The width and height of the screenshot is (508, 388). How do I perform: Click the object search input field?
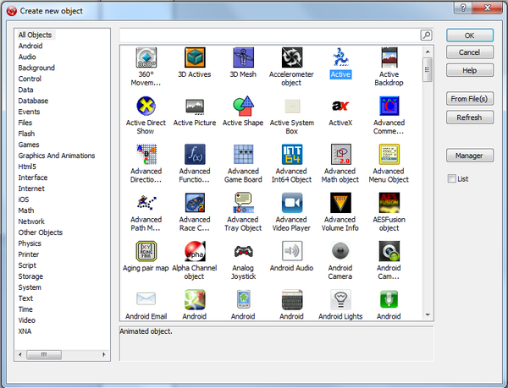tap(269, 36)
